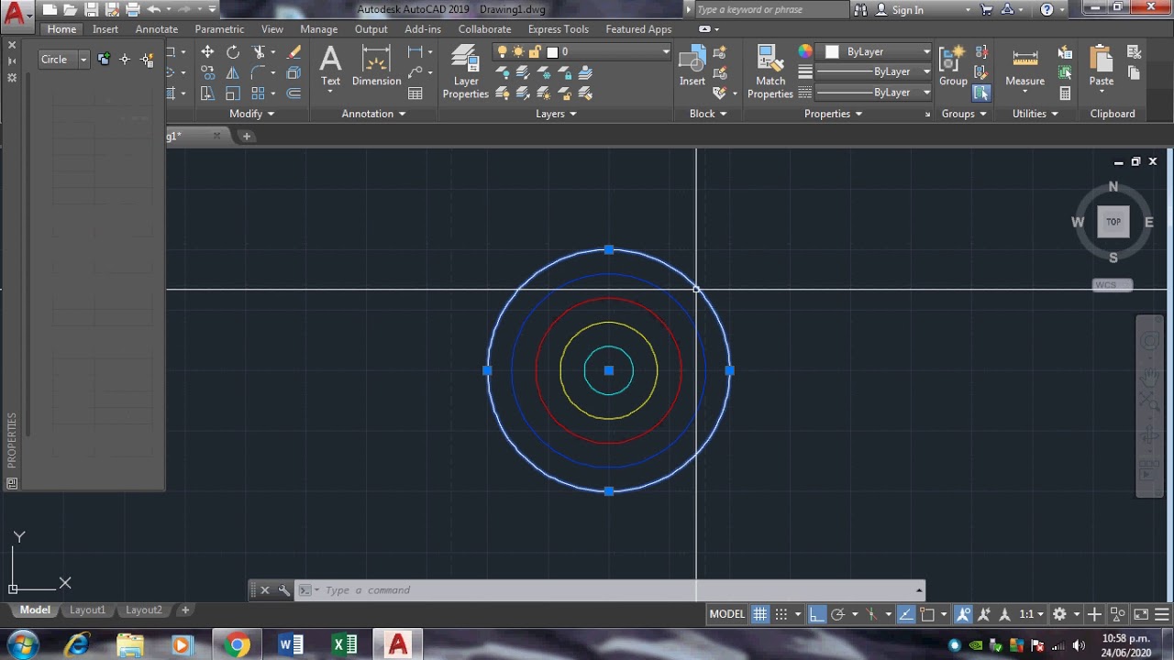This screenshot has width=1174, height=660.
Task: Click the Layout2 tab
Action: pyautogui.click(x=144, y=610)
